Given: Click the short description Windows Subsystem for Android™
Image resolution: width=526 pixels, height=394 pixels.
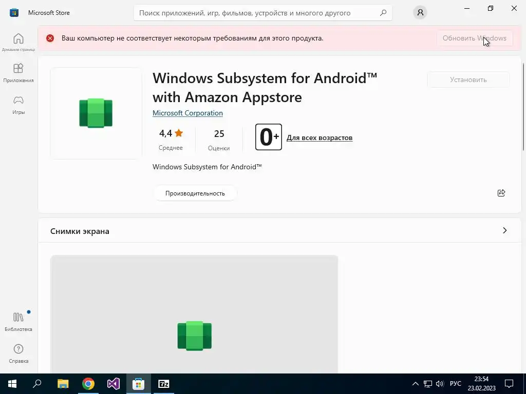Looking at the screenshot, I should [x=207, y=167].
